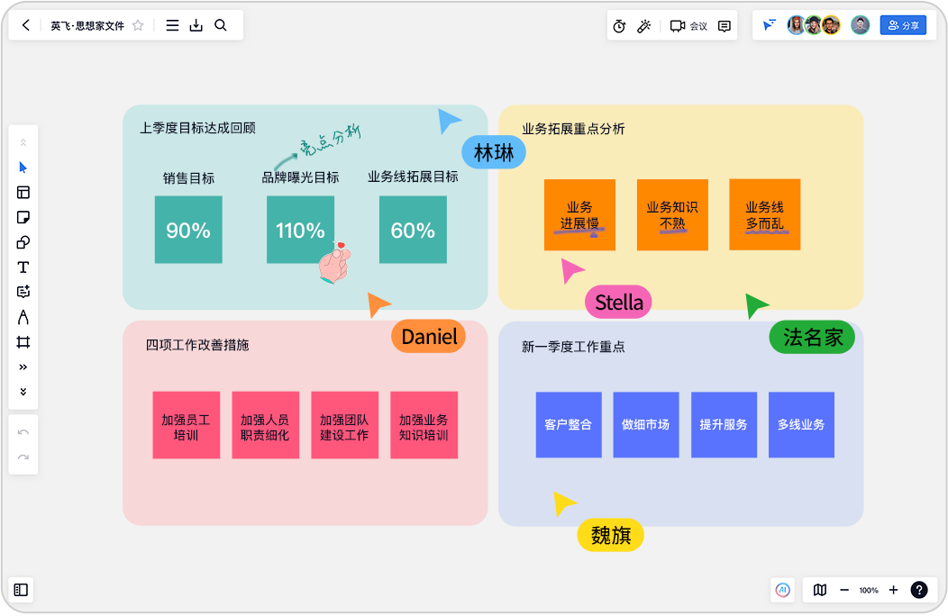This screenshot has width=948, height=616.
Task: Start a 会议 video meeting
Action: [x=688, y=26]
